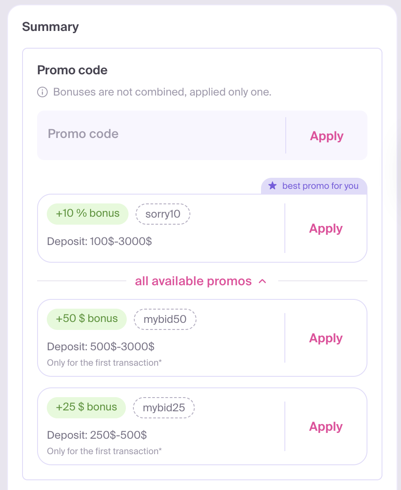Apply the mybid25 promo

point(326,426)
